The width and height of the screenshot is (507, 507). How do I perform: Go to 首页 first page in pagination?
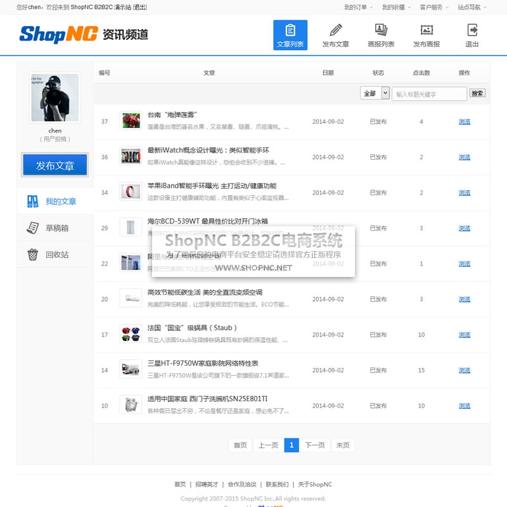[x=240, y=446]
